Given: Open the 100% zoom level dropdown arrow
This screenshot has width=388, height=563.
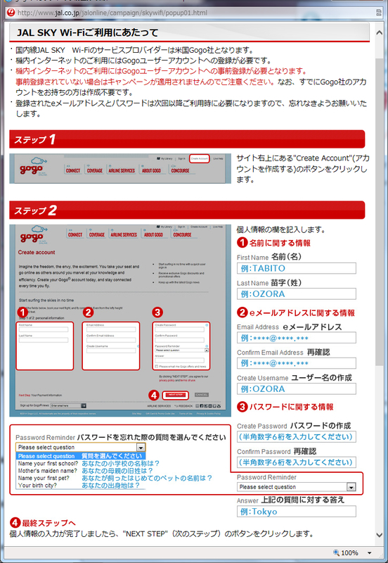Looking at the screenshot, I should [x=369, y=552].
